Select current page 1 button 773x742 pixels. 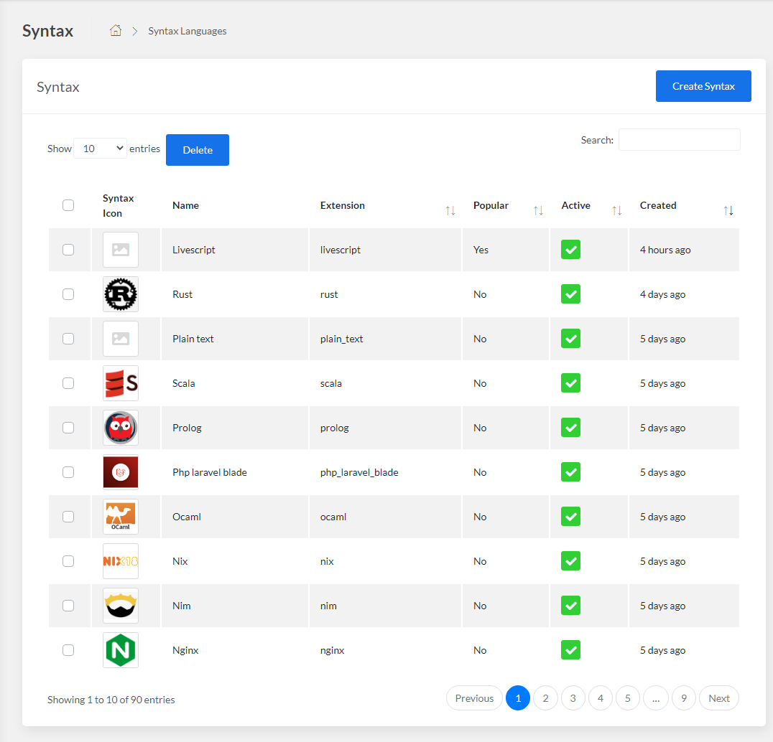[x=518, y=698]
